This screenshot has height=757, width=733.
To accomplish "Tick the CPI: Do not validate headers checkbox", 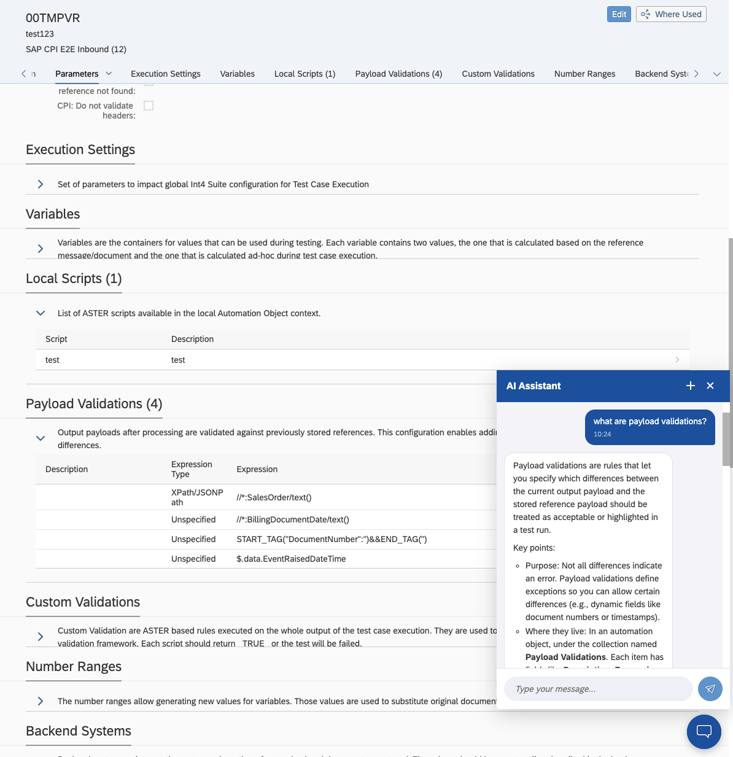I will 149,106.
